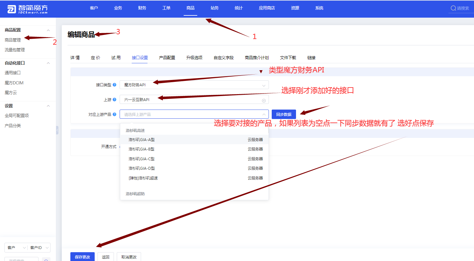Open the 业务 top menu
474x261 pixels.
118,8
